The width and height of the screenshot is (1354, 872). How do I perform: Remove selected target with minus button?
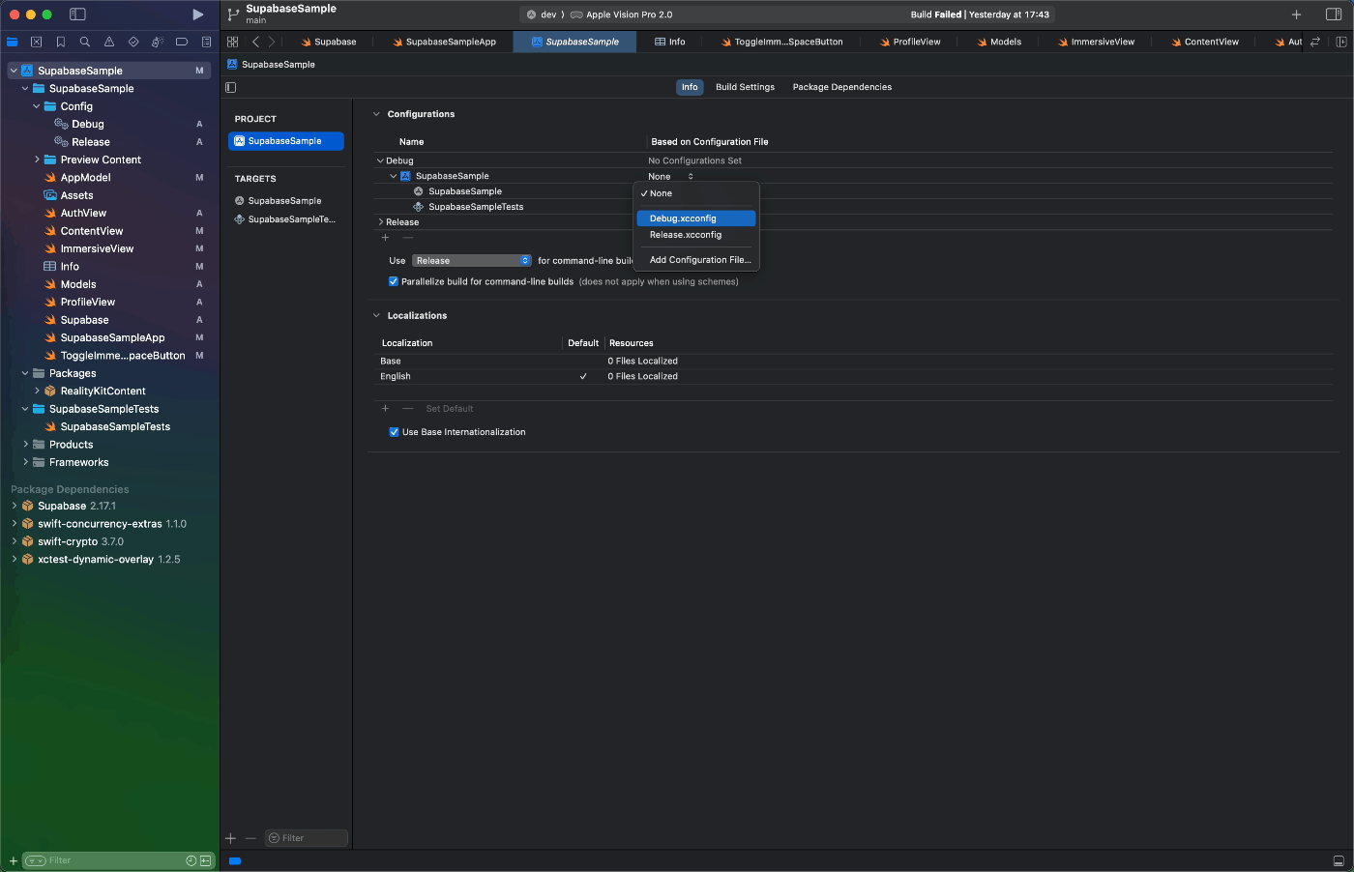250,838
